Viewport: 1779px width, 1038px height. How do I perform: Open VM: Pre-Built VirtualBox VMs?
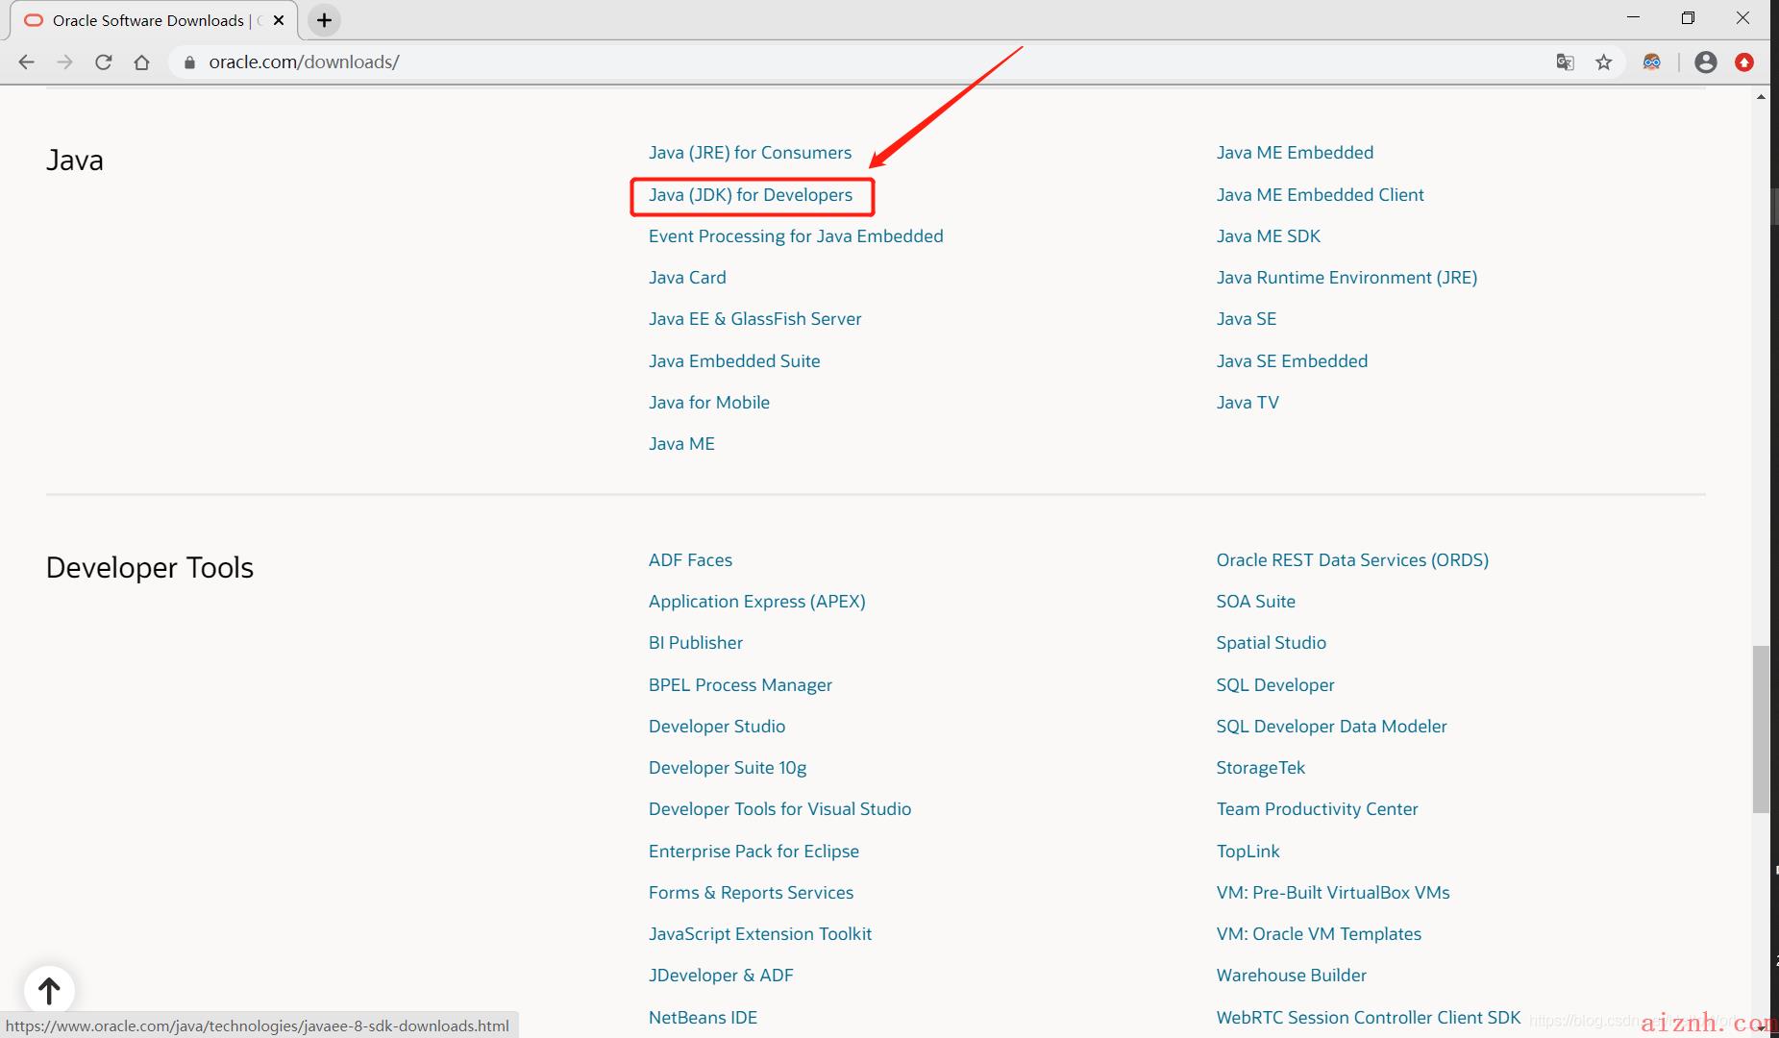coord(1333,893)
